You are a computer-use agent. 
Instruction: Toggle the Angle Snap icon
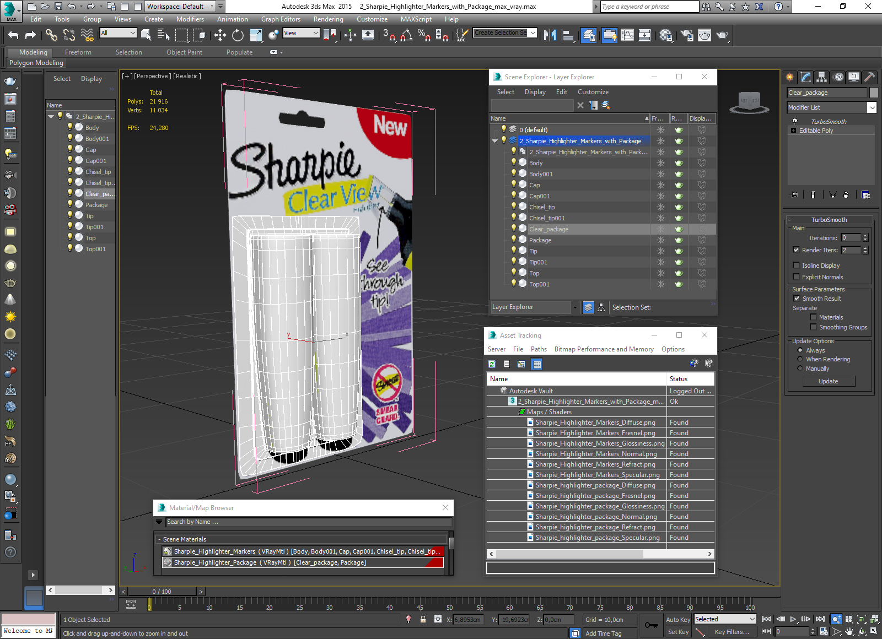click(407, 35)
